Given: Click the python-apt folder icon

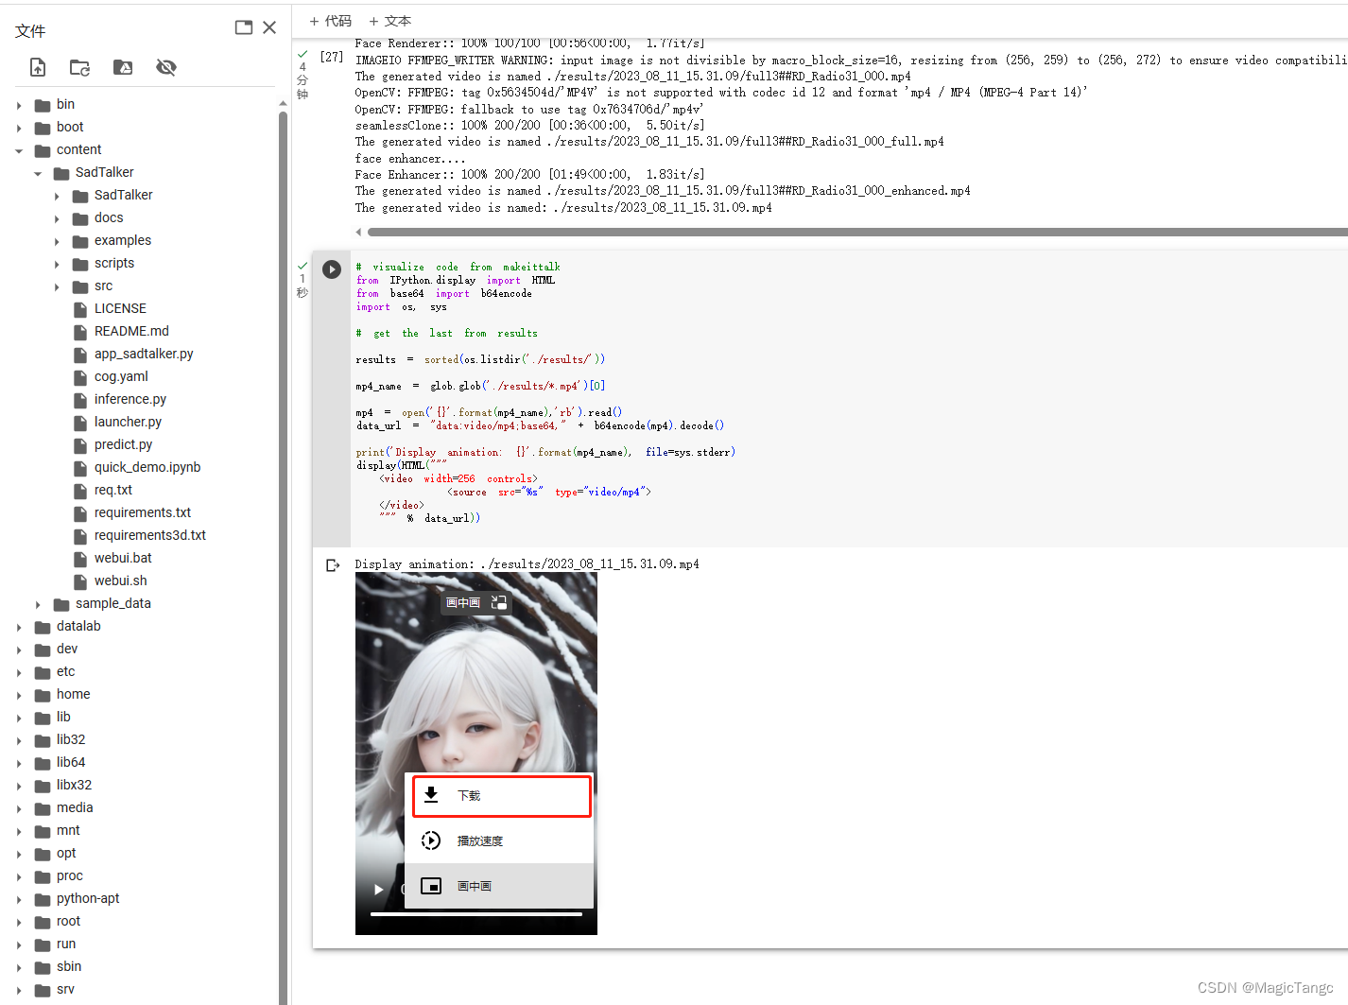Looking at the screenshot, I should pyautogui.click(x=43, y=899).
